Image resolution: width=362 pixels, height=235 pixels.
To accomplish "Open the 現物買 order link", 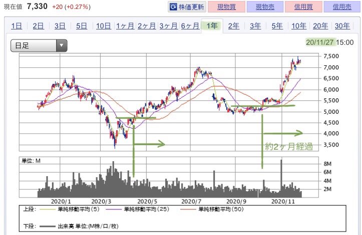I will 226,7.
